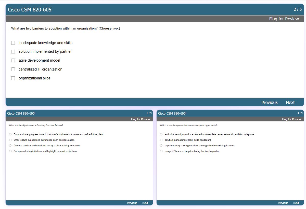Image resolution: width=306 pixels, height=209 pixels.
Task: Click Previous in the 1 / 5 panel
Action: (x=132, y=203)
